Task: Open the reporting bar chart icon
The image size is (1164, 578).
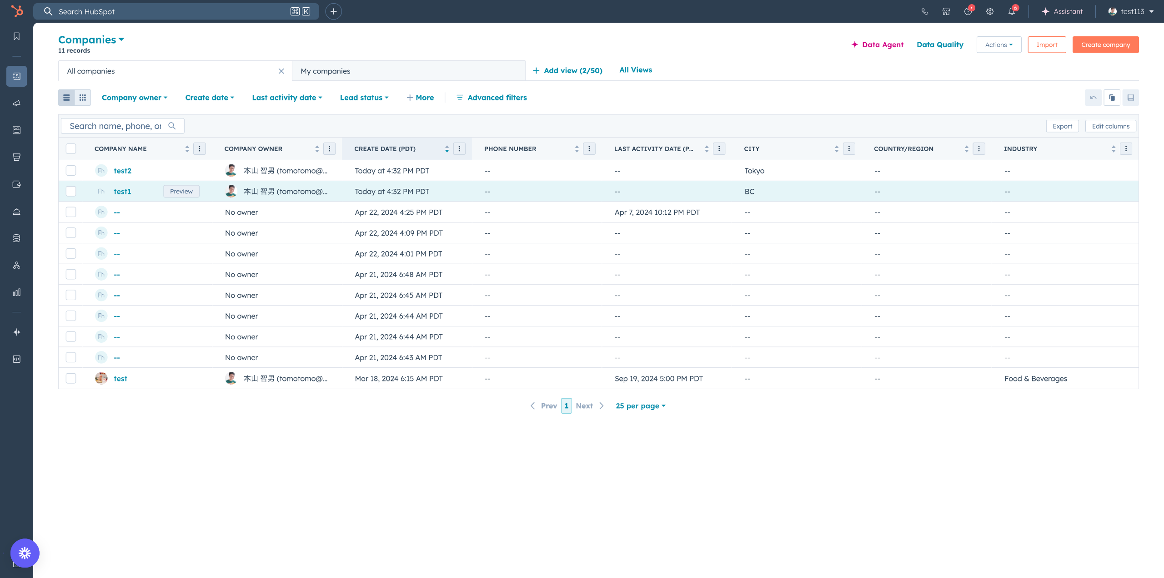Action: click(x=17, y=292)
